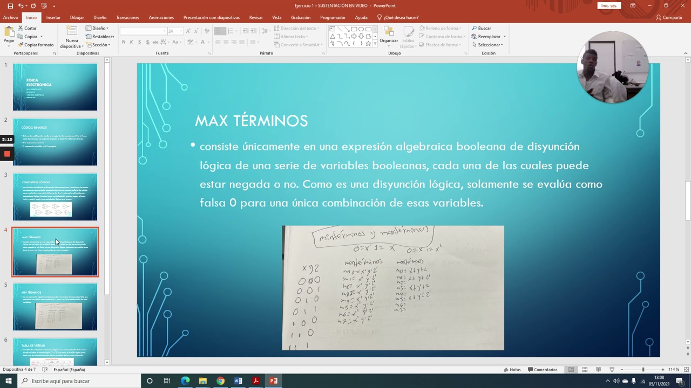
Task: Open Presentación con diapositivas tab
Action: tap(212, 17)
